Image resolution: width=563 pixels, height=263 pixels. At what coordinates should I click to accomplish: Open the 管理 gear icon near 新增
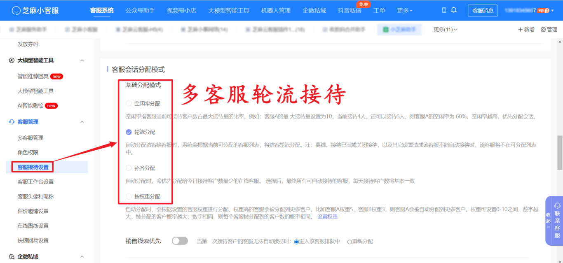tap(543, 29)
